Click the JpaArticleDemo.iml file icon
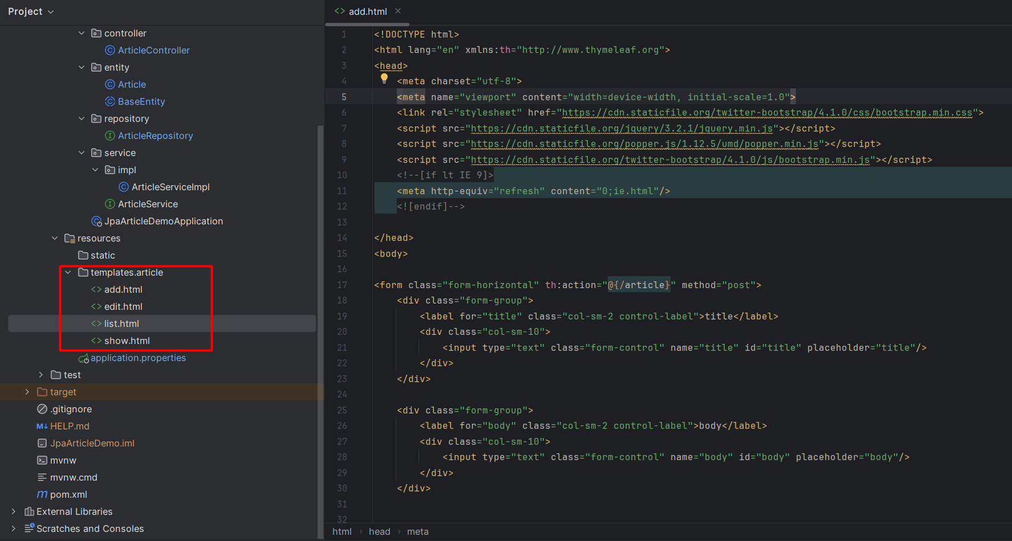This screenshot has height=541, width=1012. pyautogui.click(x=42, y=443)
